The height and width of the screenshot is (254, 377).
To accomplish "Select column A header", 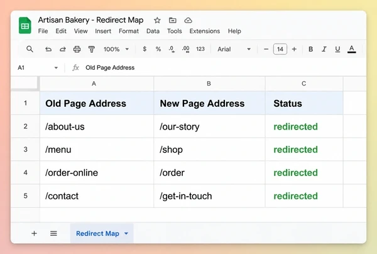I will [97, 84].
